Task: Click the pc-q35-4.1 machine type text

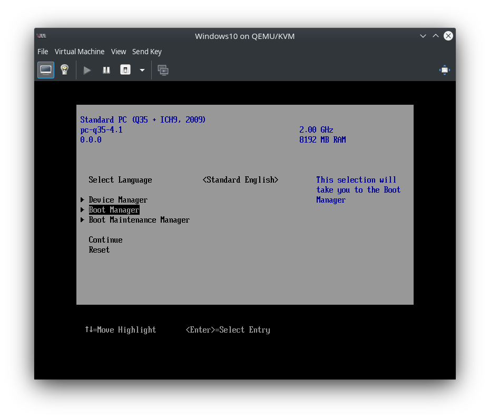Action: click(x=101, y=130)
